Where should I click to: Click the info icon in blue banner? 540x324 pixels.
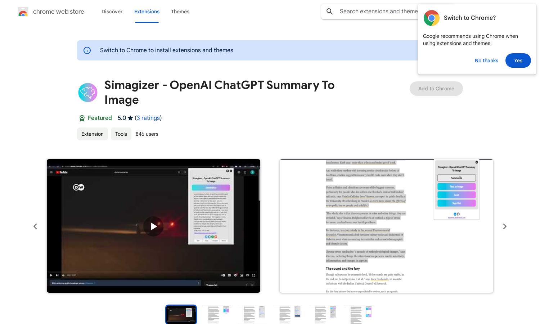click(x=87, y=50)
